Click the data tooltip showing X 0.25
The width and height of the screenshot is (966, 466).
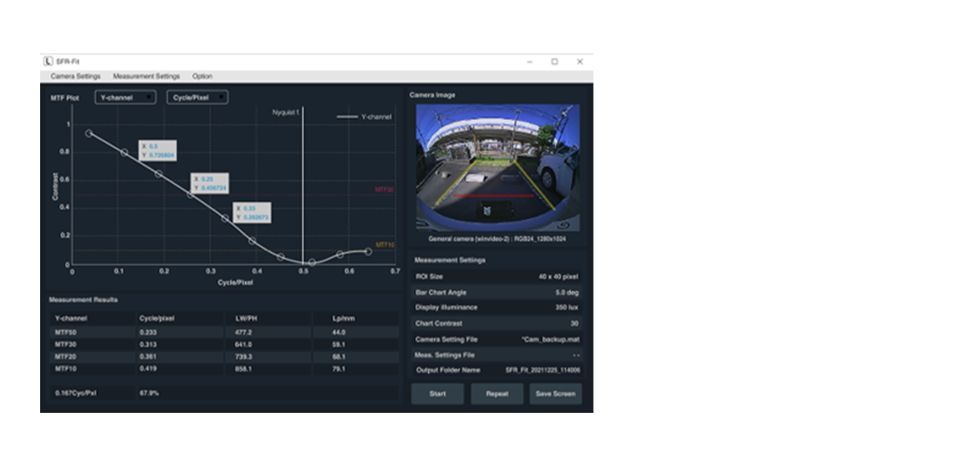click(209, 183)
